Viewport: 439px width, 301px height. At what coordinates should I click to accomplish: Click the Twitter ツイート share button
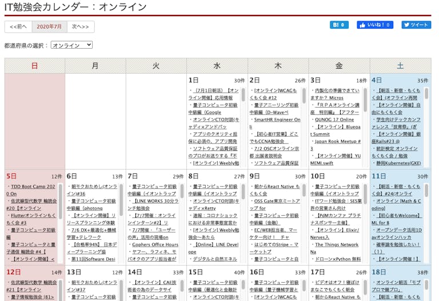tap(416, 25)
